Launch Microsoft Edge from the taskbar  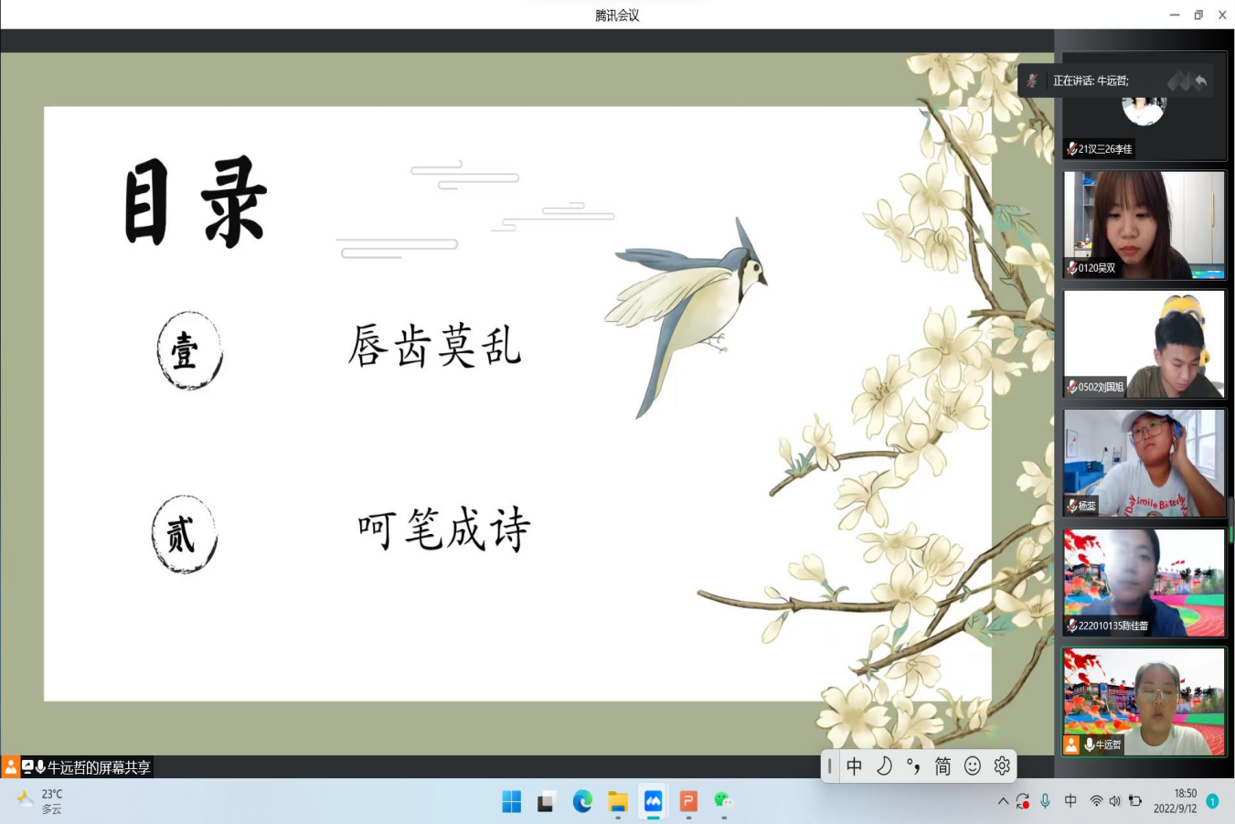pyautogui.click(x=582, y=802)
